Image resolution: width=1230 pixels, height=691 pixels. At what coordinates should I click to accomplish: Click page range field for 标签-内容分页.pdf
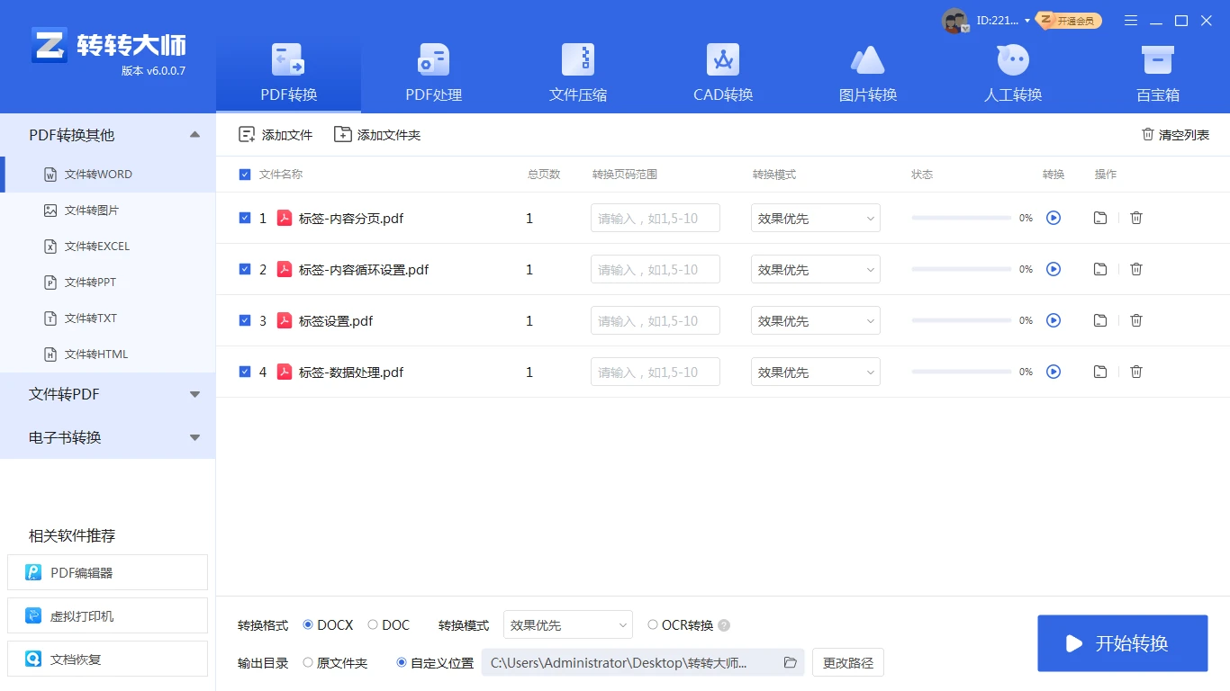click(x=655, y=219)
